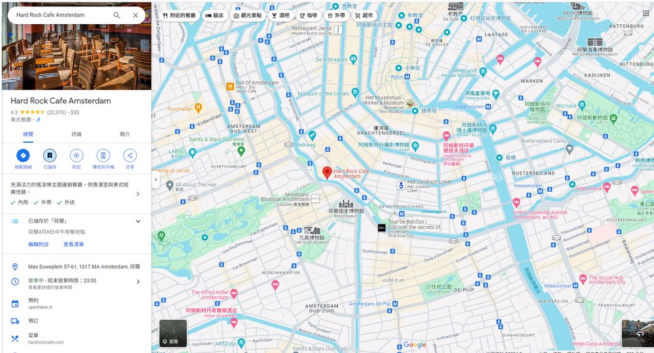Viewport: 654px width, 353px height.
Task: Click the Tour de BonTon marker
Action: coord(382,227)
